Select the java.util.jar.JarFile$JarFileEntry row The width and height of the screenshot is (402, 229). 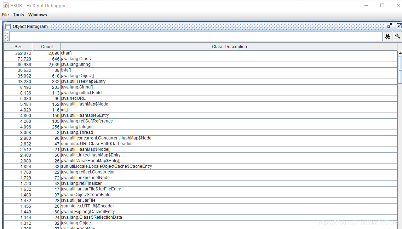[201, 189]
